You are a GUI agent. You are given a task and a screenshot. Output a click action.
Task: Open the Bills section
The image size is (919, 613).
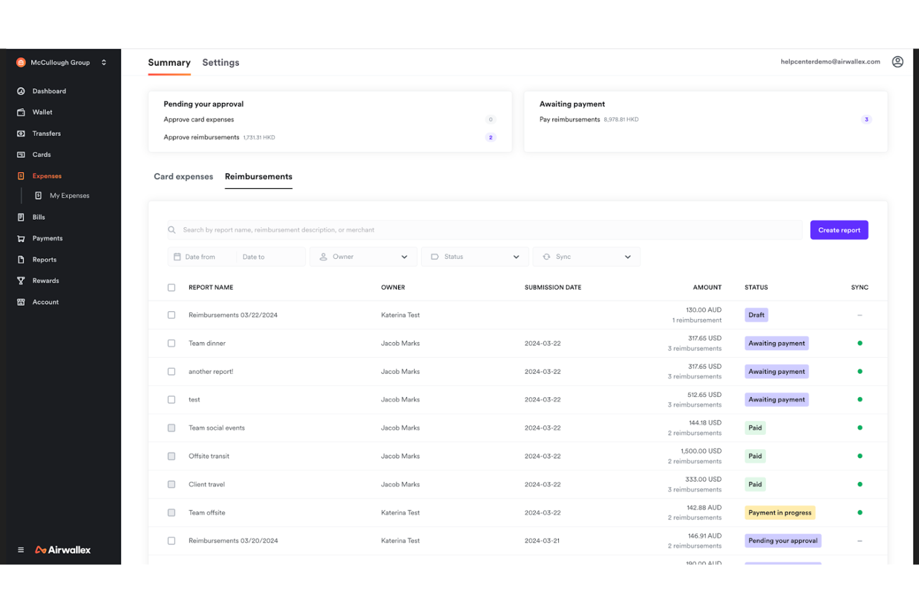coord(38,217)
